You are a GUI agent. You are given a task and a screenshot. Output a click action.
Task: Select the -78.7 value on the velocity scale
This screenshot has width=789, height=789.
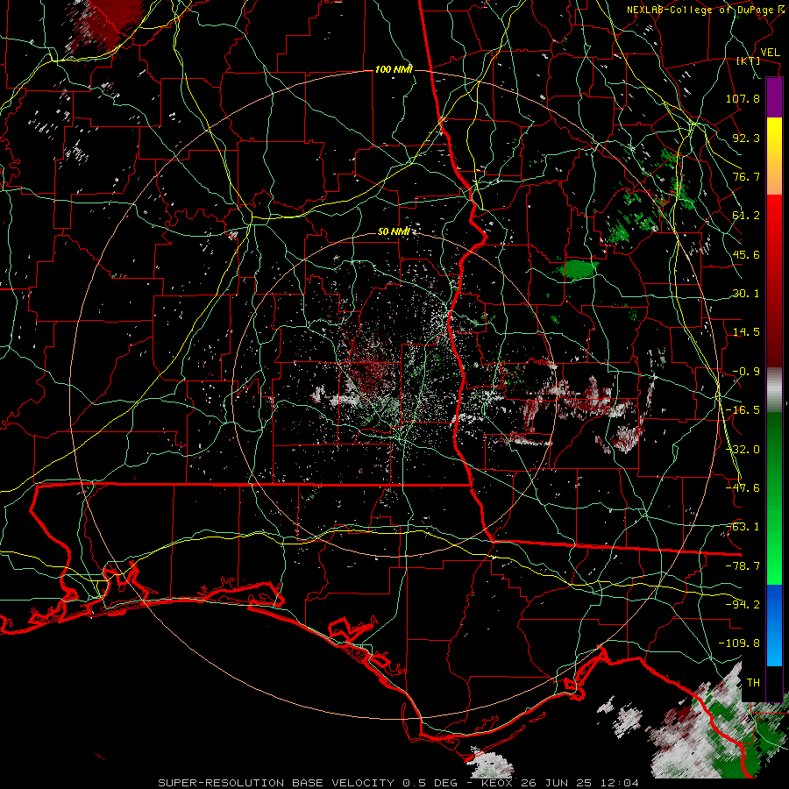[x=743, y=566]
